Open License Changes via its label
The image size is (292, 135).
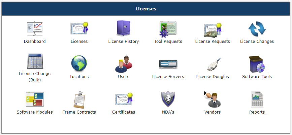click(257, 41)
